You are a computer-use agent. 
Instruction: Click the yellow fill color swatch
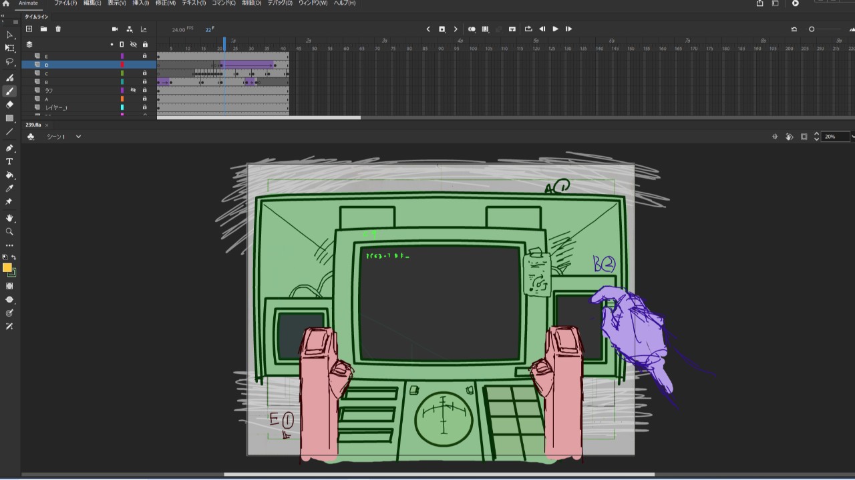coord(7,267)
